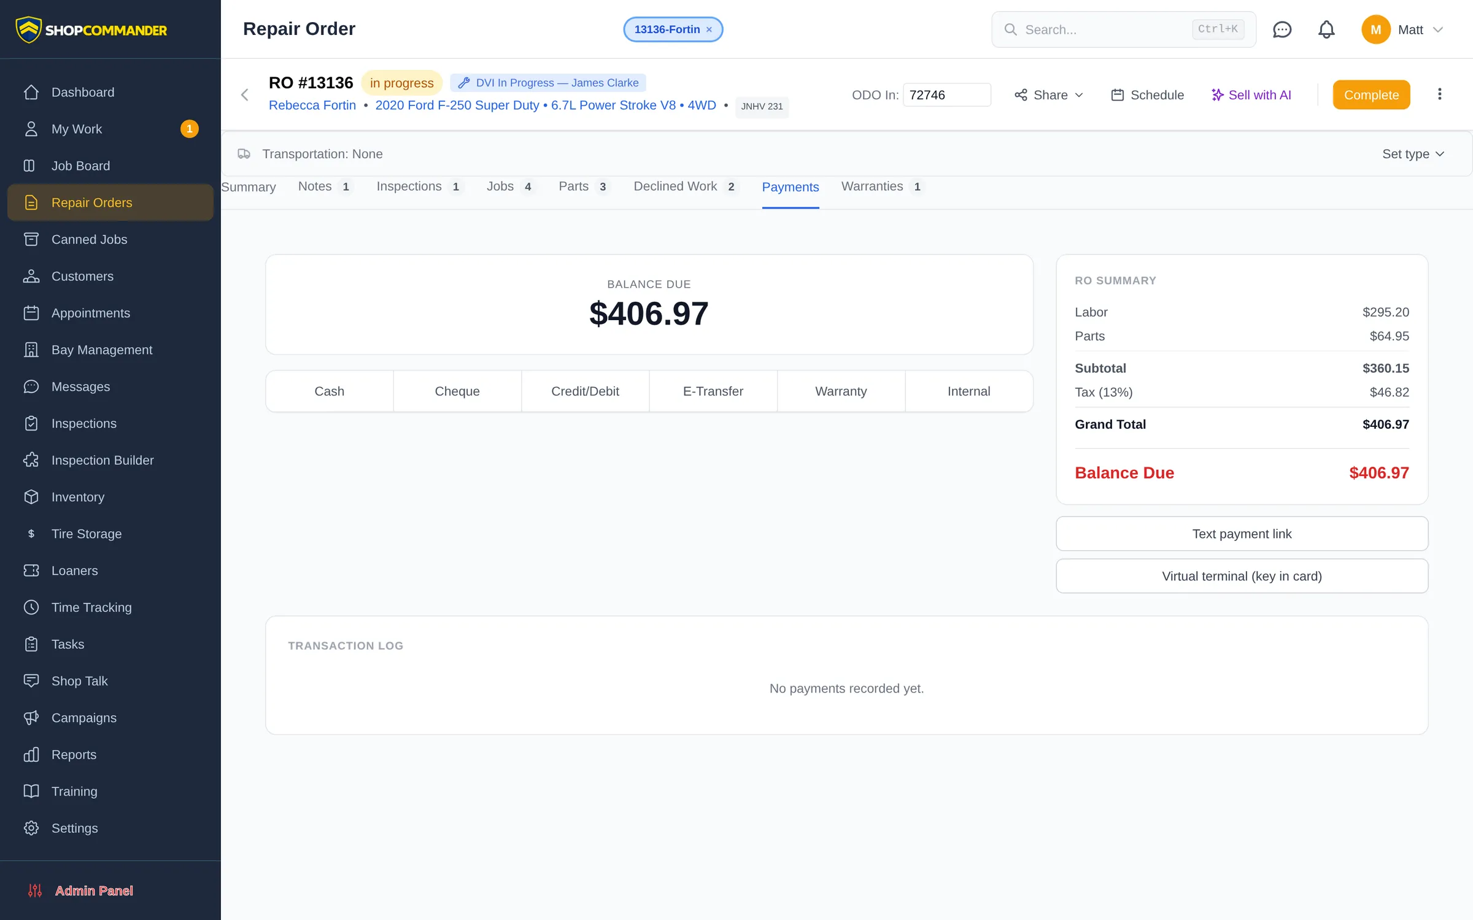Image resolution: width=1473 pixels, height=920 pixels.
Task: Click Sell with AI
Action: click(1251, 95)
